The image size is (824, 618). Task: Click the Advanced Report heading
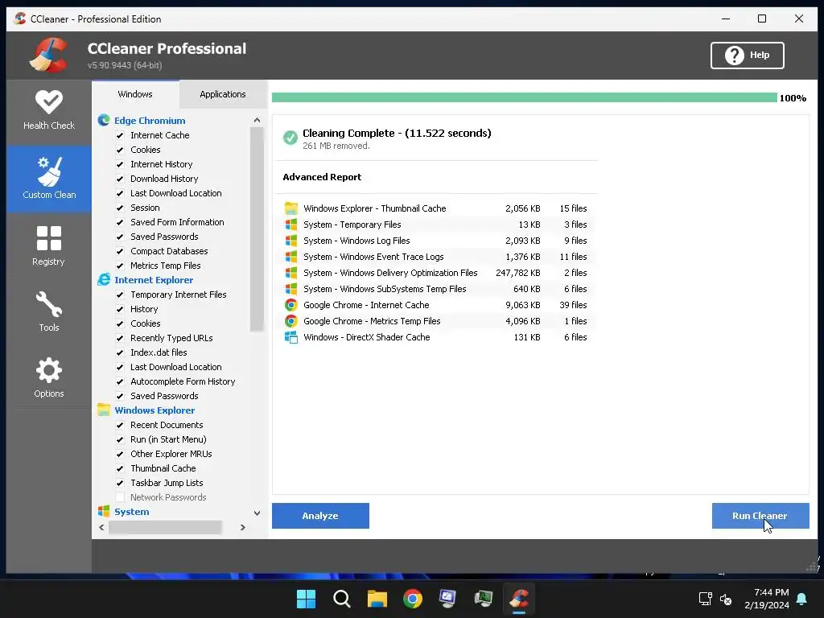pyautogui.click(x=322, y=177)
